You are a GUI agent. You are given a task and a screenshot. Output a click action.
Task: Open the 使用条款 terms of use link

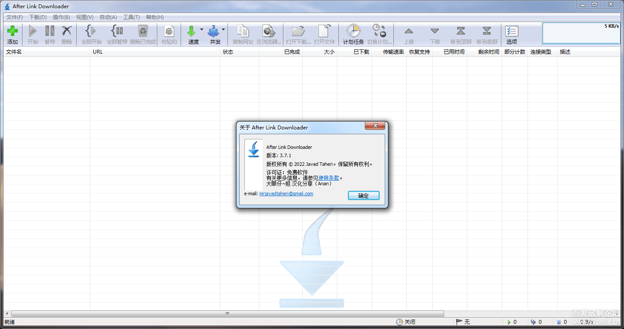(329, 178)
